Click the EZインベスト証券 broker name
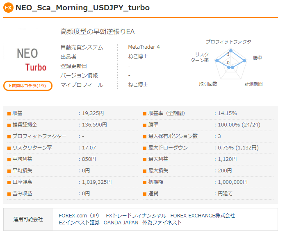The image size is (285, 235). click(79, 223)
